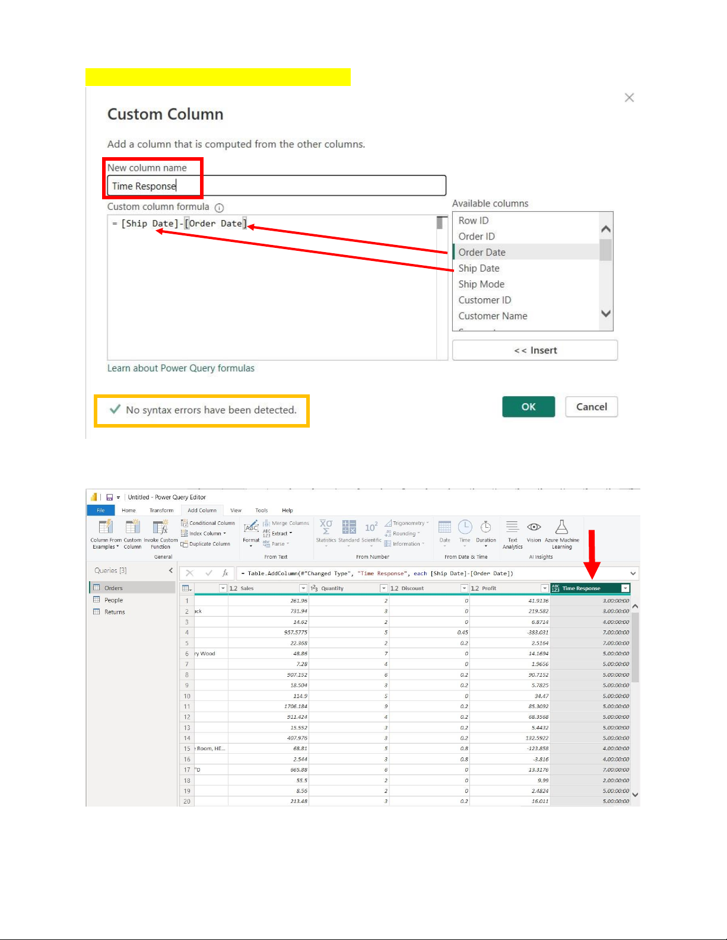Image resolution: width=727 pixels, height=940 pixels.
Task: Collapse the Queries pane
Action: [171, 571]
